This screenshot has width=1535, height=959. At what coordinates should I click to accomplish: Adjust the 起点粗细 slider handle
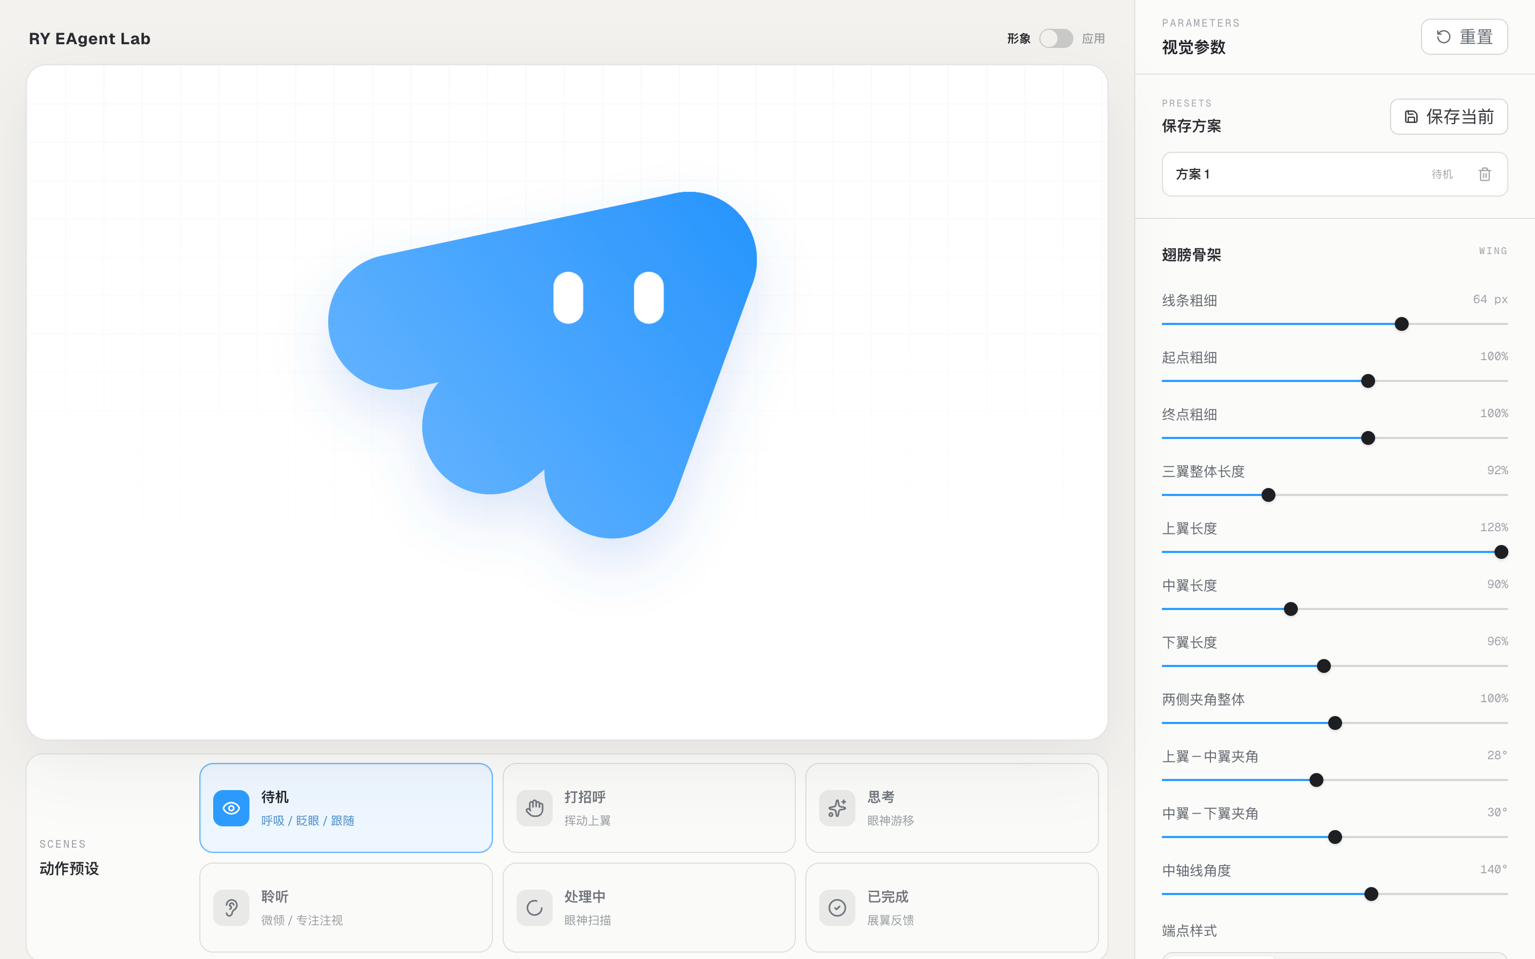1368,381
